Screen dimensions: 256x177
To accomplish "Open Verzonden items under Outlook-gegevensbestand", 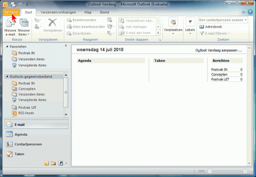I will click(x=28, y=94).
